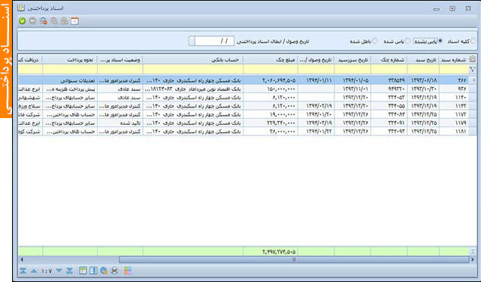Click amount cell ۱۵۰,۰۰۰,۰۰۰

point(271,89)
